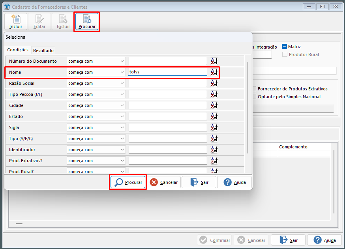This screenshot has height=249, width=345.
Task: Click the Razão Social value field
Action: tap(168, 83)
